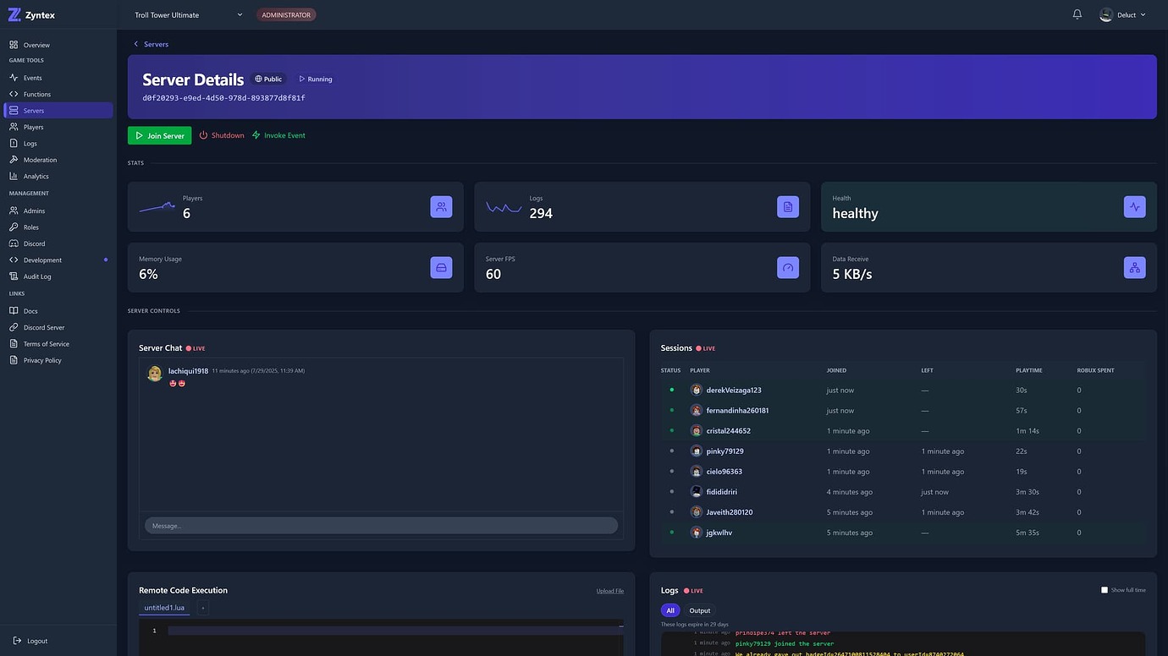Open Upload File in Remote Code Execution
The height and width of the screenshot is (656, 1168).
point(609,591)
